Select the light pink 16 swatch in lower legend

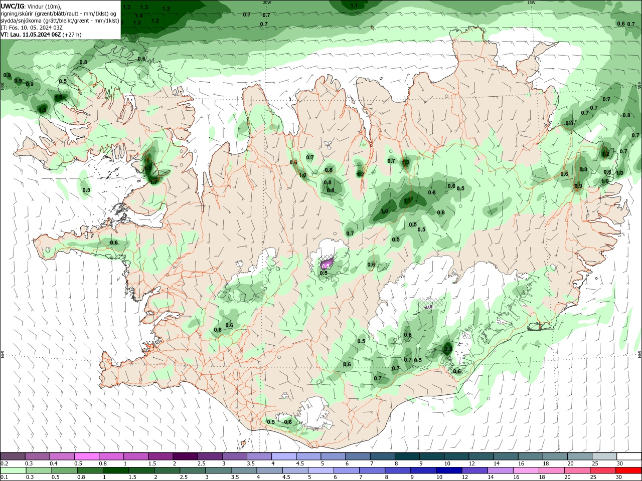click(526, 470)
